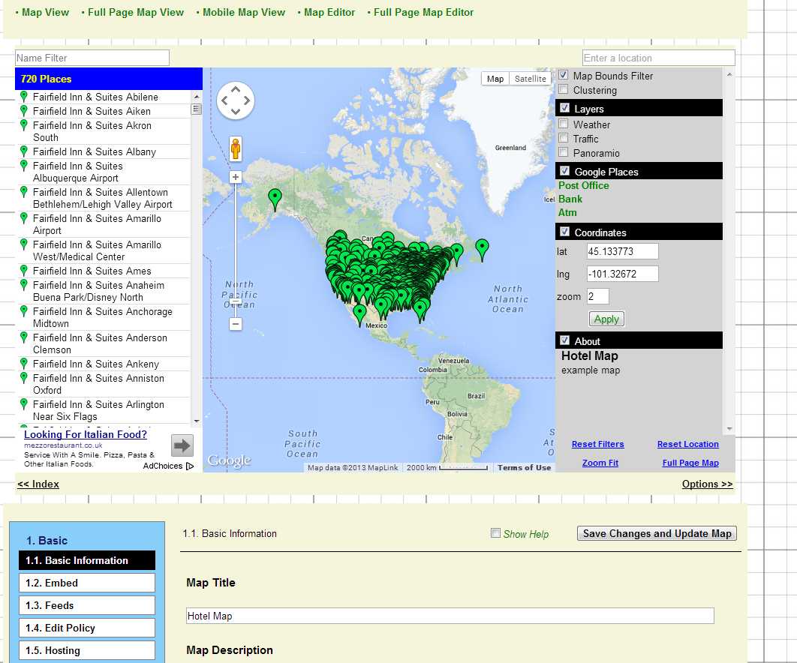Collapse the Google Places section checkbox
The image size is (797, 663).
pos(564,171)
